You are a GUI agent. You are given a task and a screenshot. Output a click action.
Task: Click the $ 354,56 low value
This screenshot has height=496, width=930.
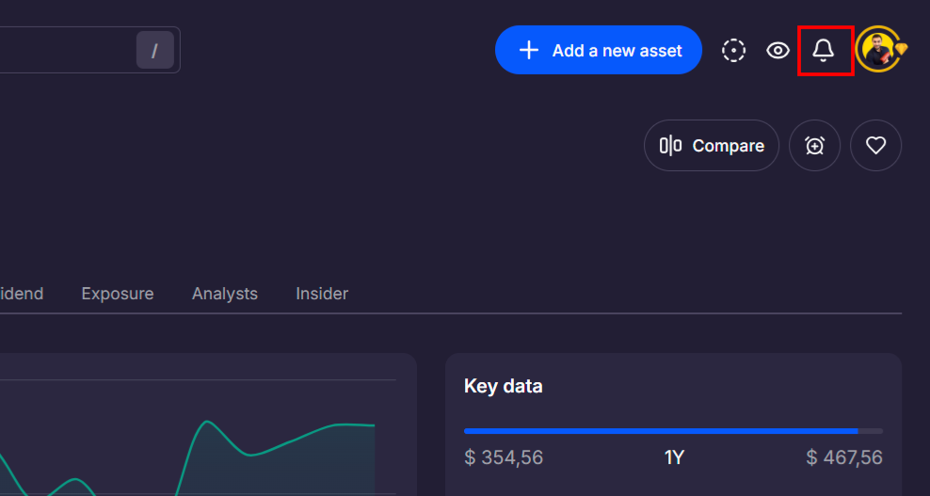[504, 457]
